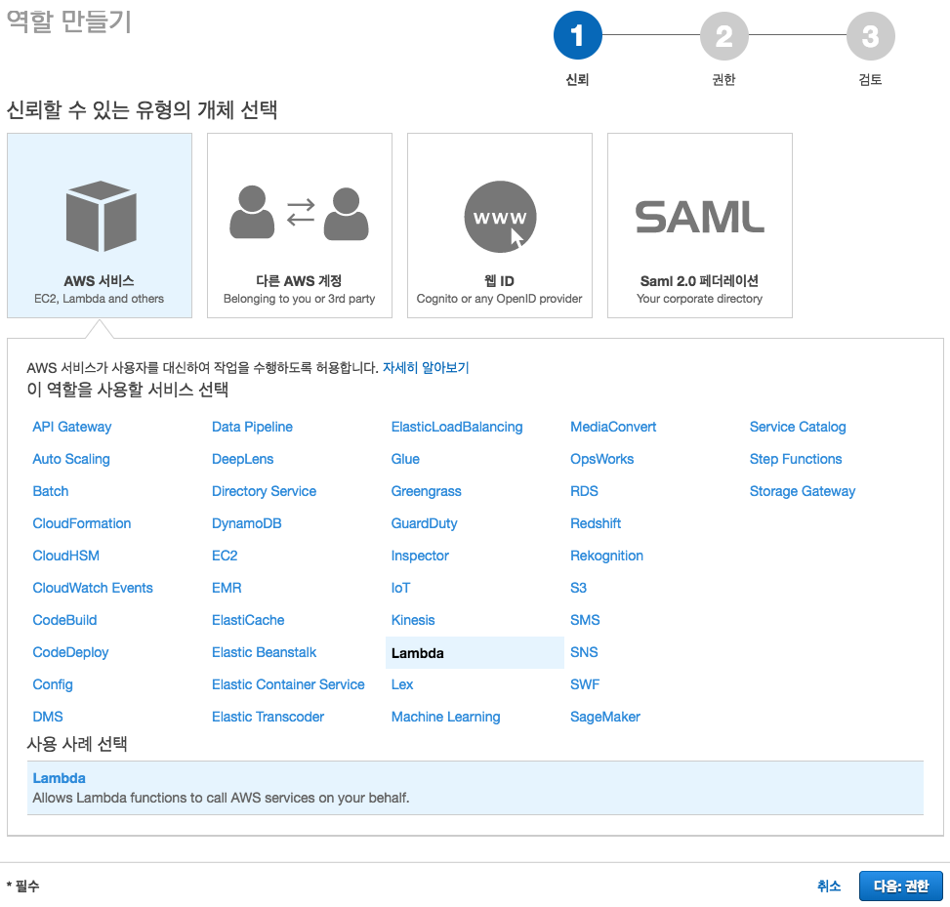Select Directory Service

point(265,491)
